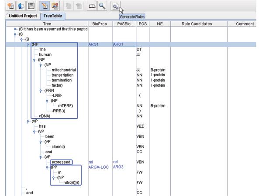The width and height of the screenshot is (262, 196).
Task: Select the 'mTERF)' tree leaf
Action: tap(65, 106)
